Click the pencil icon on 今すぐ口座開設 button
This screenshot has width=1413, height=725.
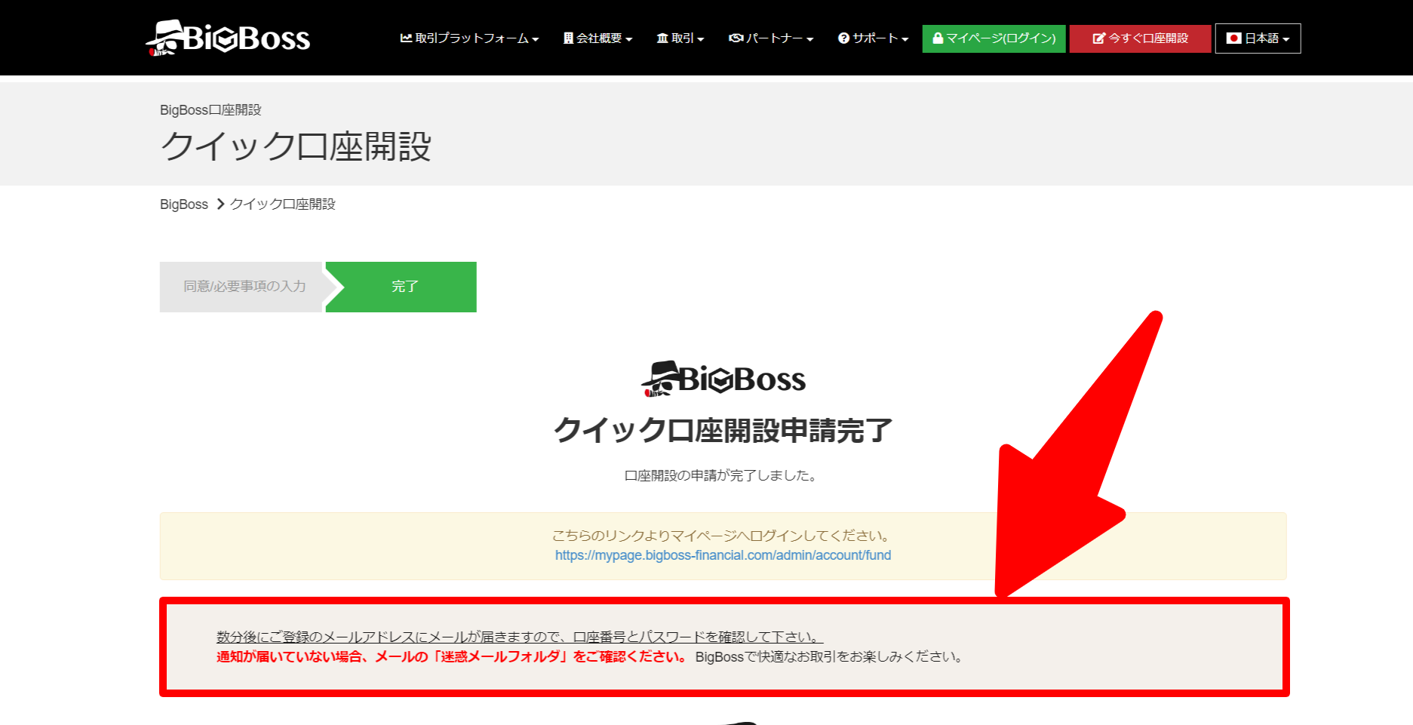point(1098,38)
